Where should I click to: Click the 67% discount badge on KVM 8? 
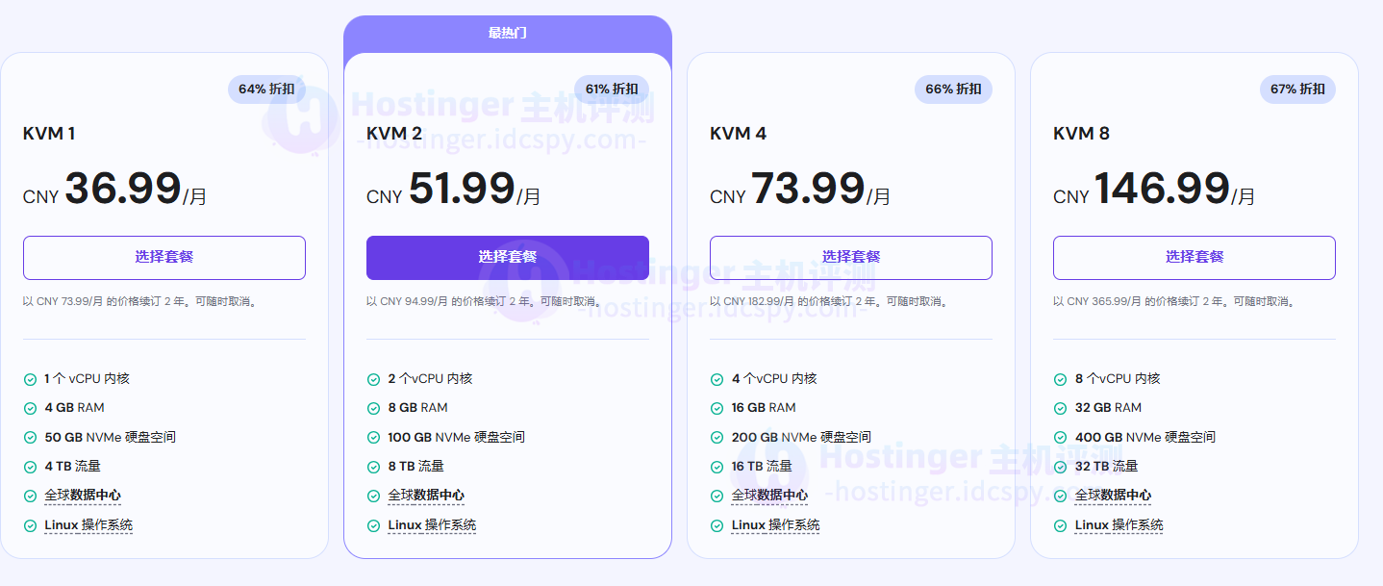[x=1297, y=89]
